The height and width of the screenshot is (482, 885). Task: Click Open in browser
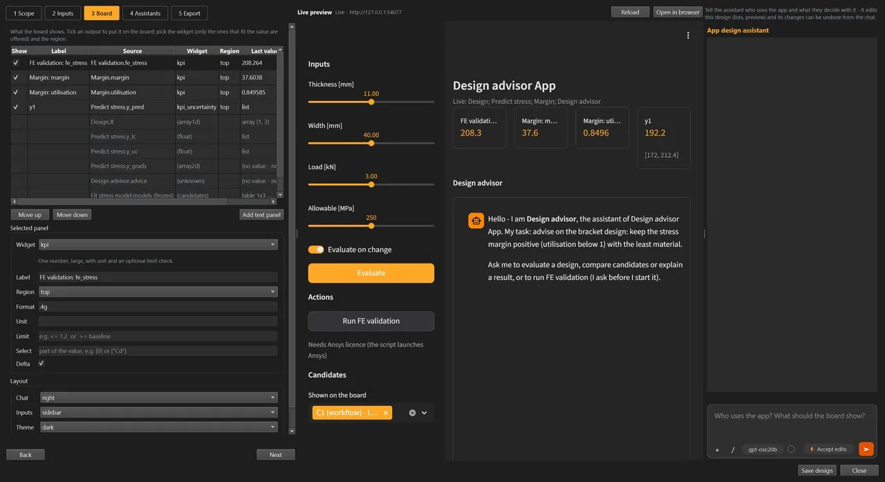click(678, 12)
